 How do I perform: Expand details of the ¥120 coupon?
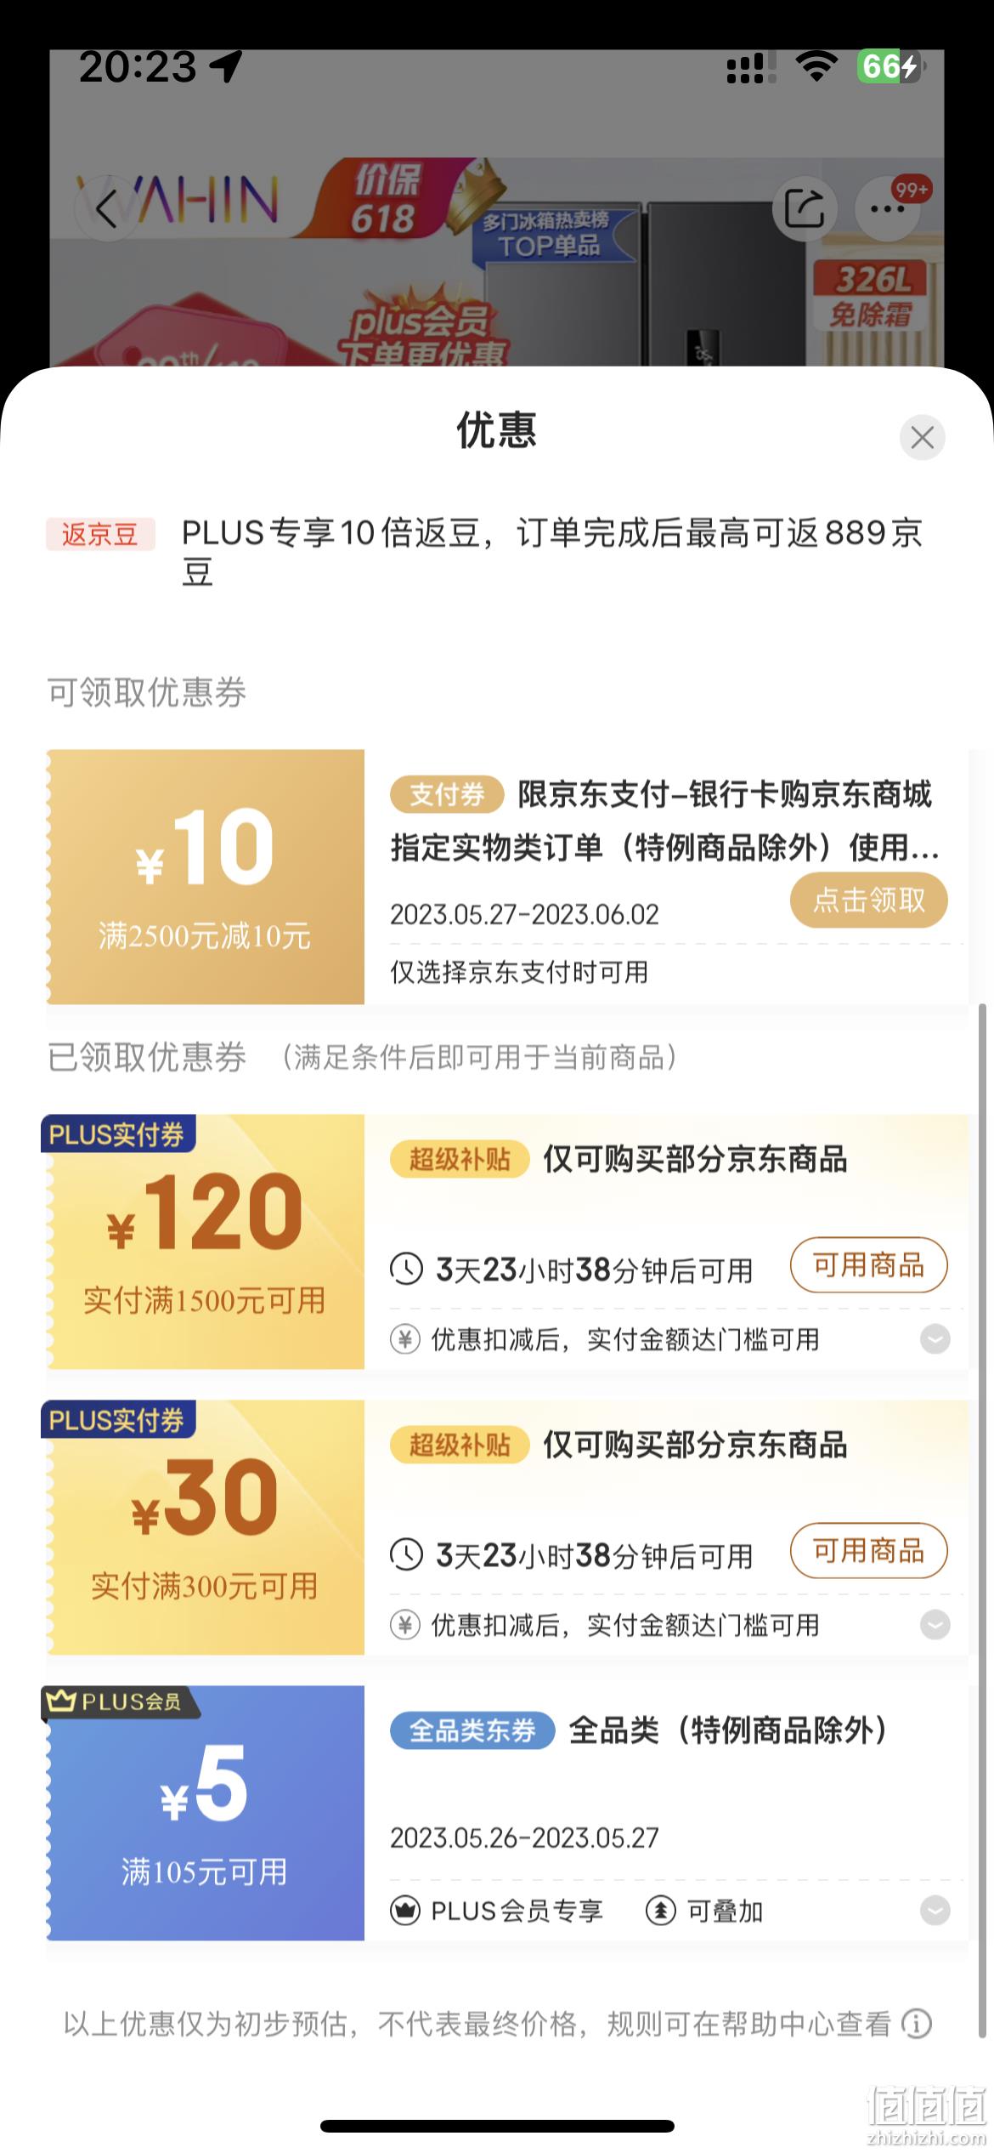(935, 1339)
